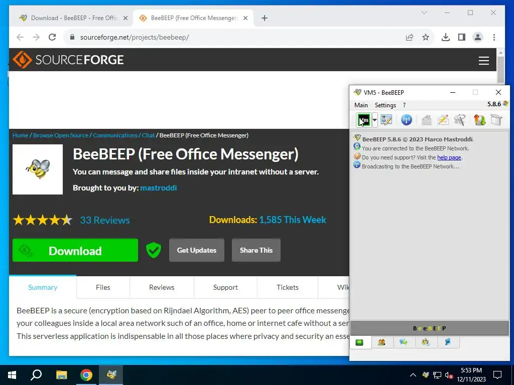Click the green shield checkmark icon
This screenshot has height=385, width=514.
(154, 251)
